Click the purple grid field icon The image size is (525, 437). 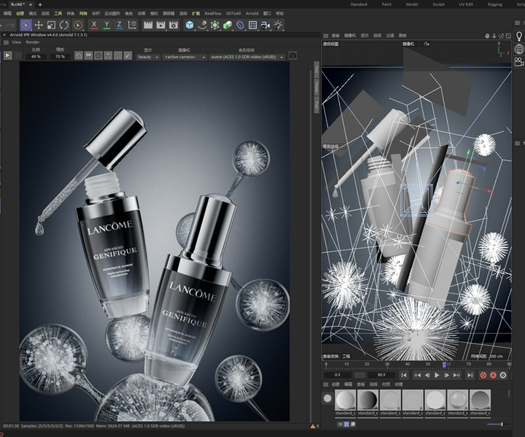coord(253,25)
